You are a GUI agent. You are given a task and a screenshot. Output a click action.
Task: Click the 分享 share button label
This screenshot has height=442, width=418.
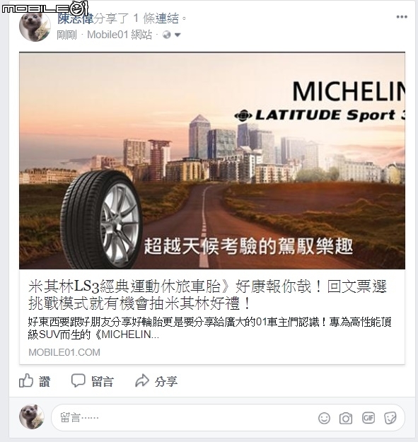pyautogui.click(x=166, y=382)
